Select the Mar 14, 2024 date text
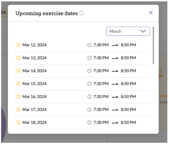Viewport: 169px width, 144px height. click(35, 71)
